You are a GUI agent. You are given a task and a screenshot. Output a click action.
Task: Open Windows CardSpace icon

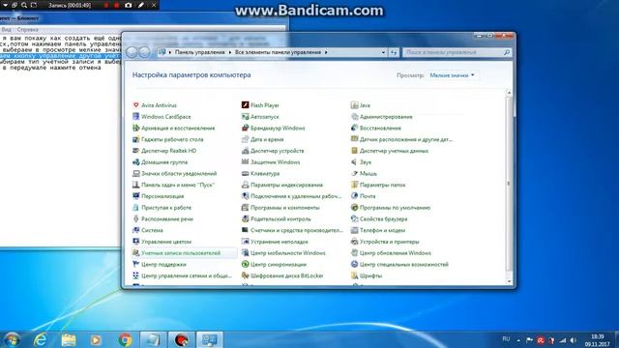(135, 117)
